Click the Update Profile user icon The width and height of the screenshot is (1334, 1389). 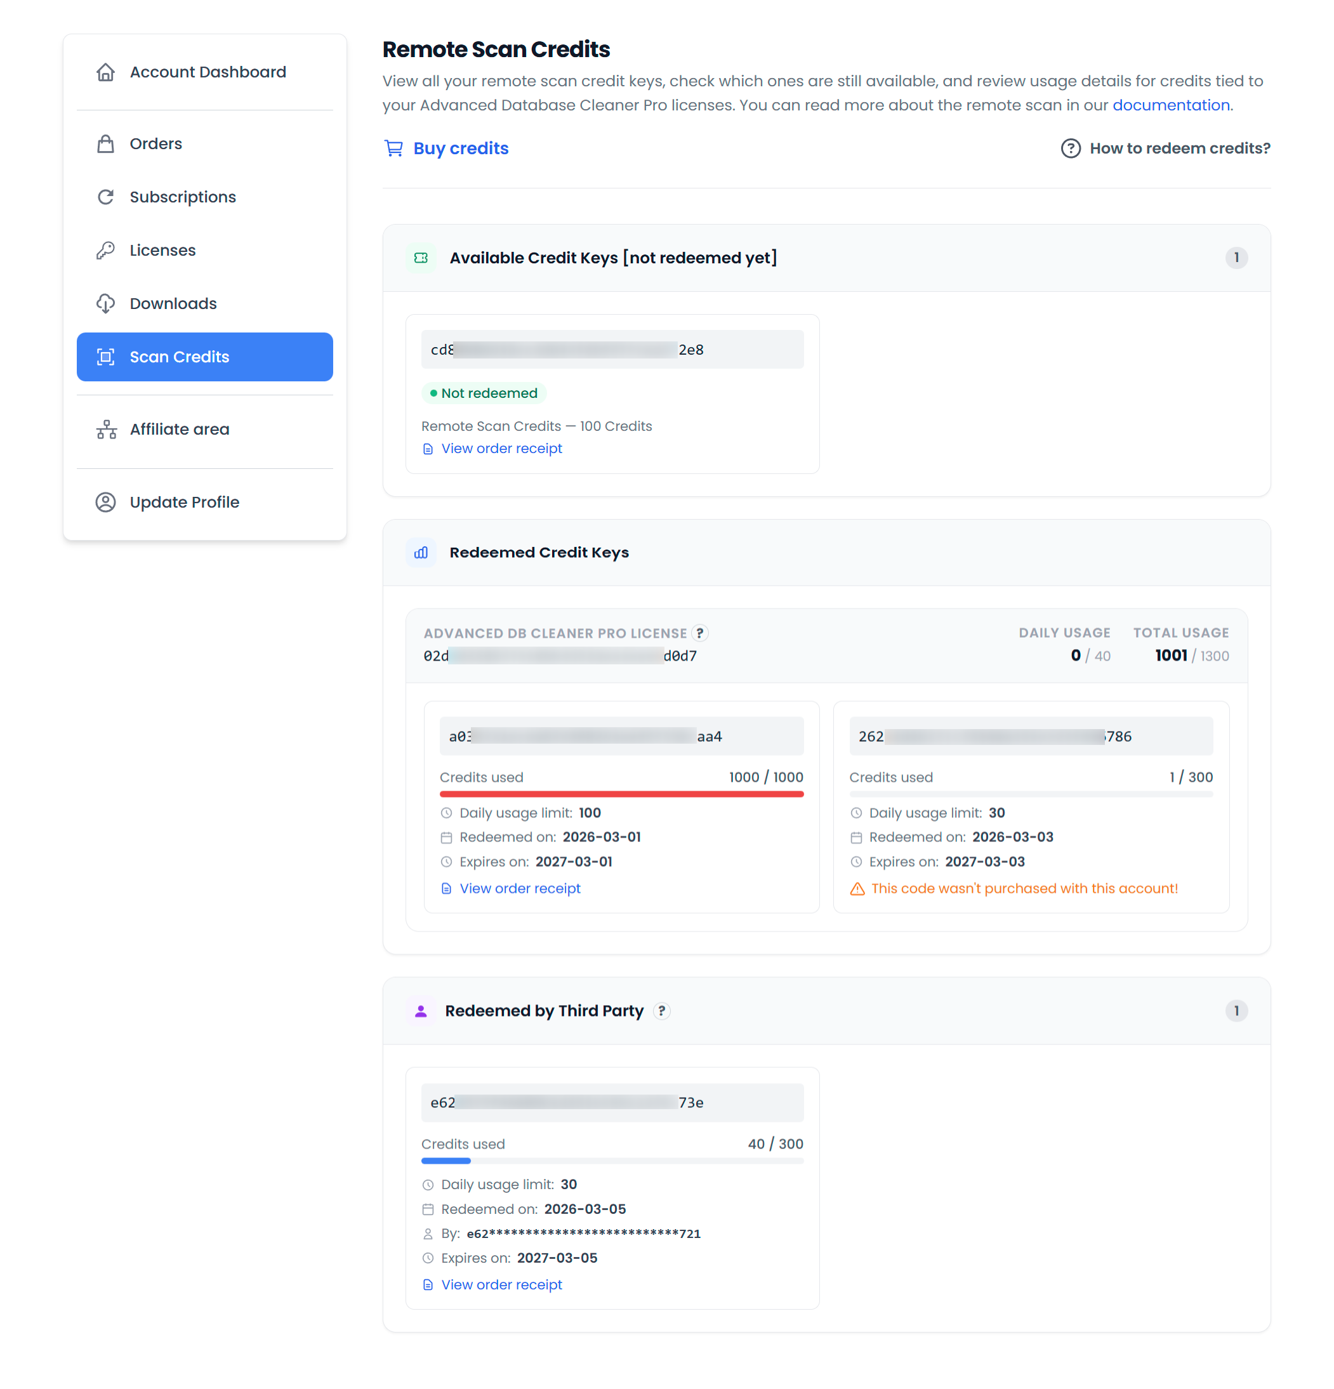pyautogui.click(x=105, y=503)
